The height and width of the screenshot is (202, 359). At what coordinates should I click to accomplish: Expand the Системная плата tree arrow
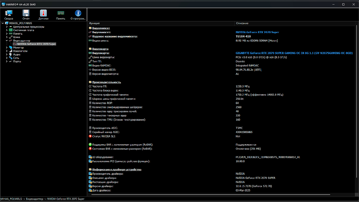[x=7, y=30]
